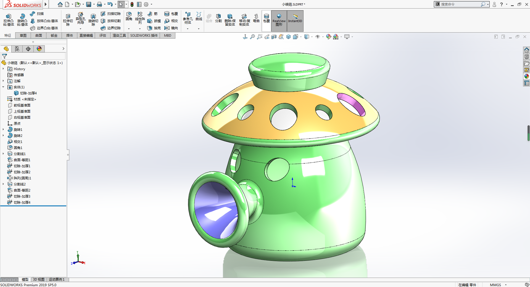Select the Lofted Boss/Base (放样凸台/基体) tool
530x287 pixels.
pyautogui.click(x=44, y=21)
